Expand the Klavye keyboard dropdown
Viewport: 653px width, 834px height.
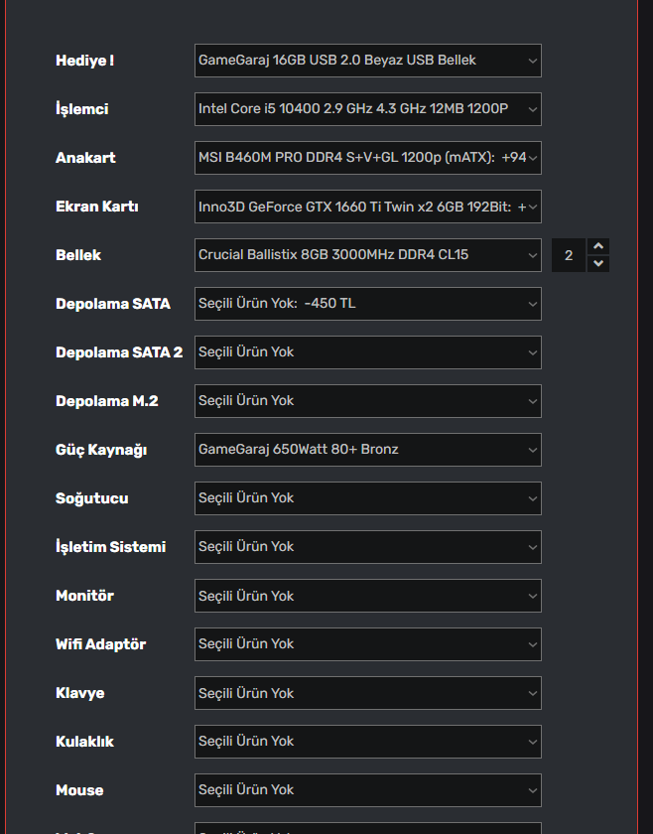pyautogui.click(x=367, y=693)
